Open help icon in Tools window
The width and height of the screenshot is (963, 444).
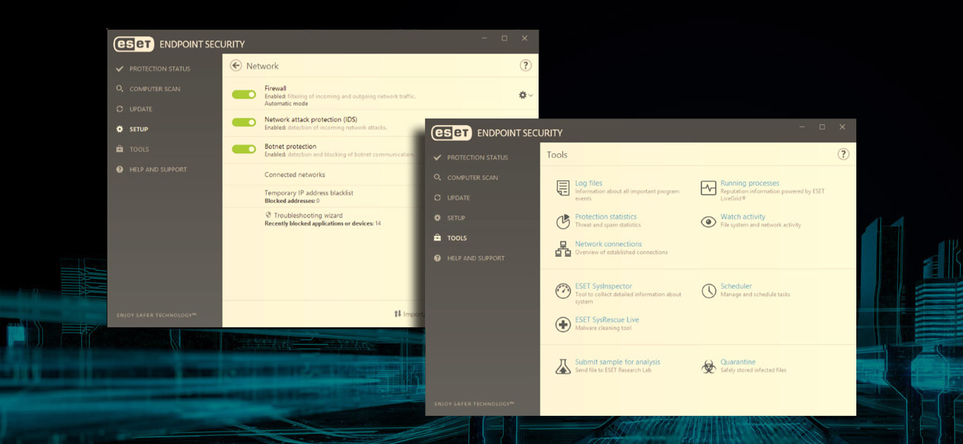pyautogui.click(x=843, y=154)
